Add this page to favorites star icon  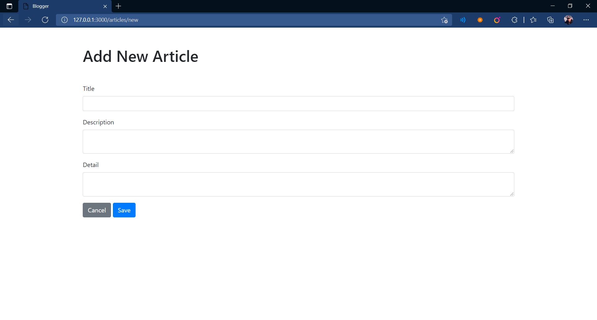tap(444, 20)
